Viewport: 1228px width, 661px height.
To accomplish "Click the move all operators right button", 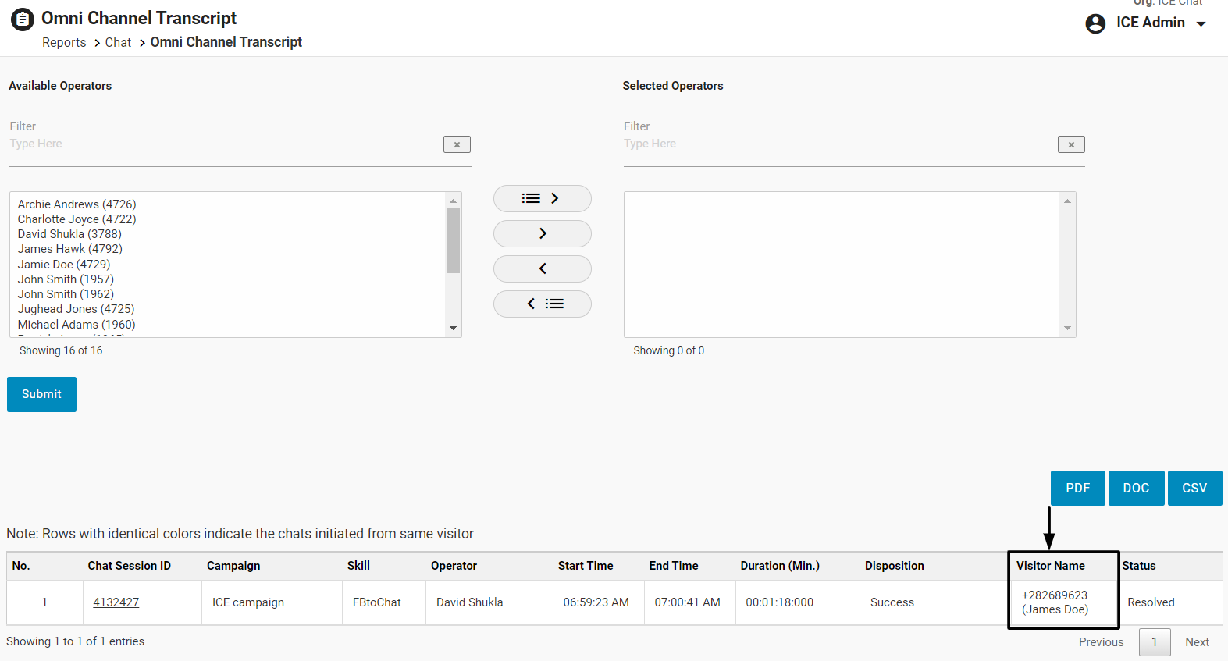I will pos(542,198).
